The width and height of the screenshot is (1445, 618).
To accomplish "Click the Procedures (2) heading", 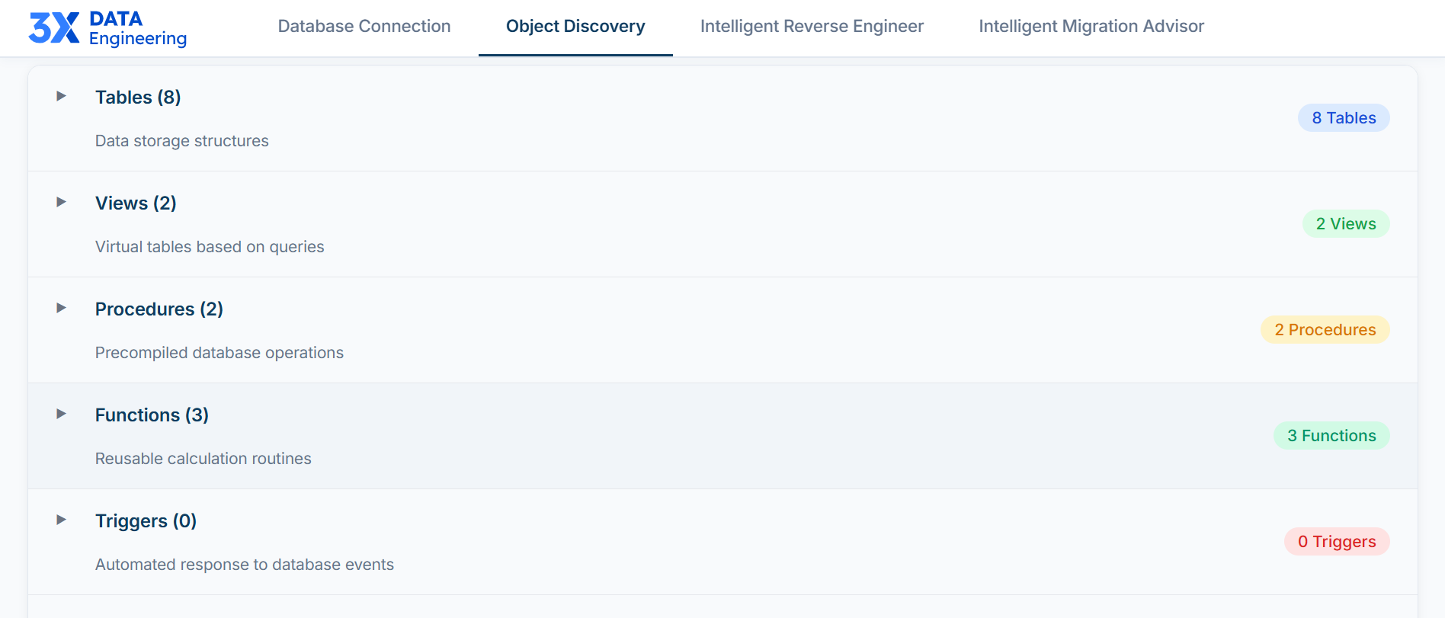I will [x=159, y=309].
